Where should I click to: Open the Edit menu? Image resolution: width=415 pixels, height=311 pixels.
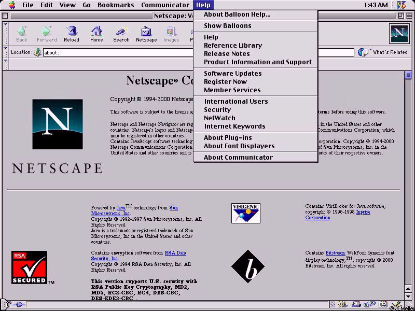[47, 5]
